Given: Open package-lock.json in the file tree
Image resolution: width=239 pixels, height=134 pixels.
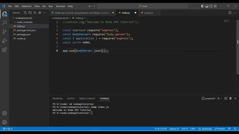Looking at the screenshot, I should 29,30.
